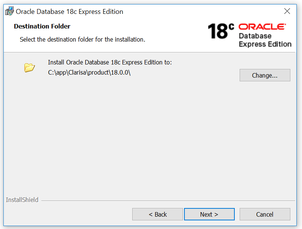The width and height of the screenshot is (302, 229).
Task: Click the Oracle 18c Database Express Edition logo
Action: pyautogui.click(x=250, y=35)
